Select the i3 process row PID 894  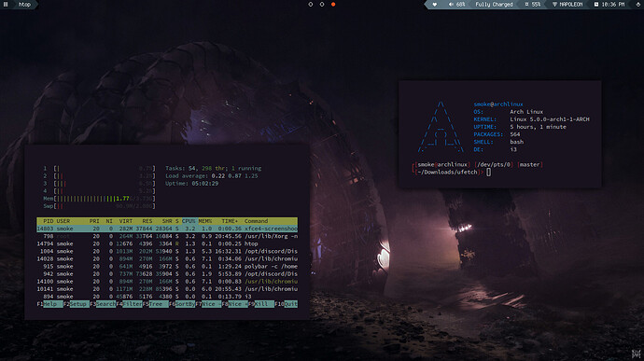coord(167,296)
